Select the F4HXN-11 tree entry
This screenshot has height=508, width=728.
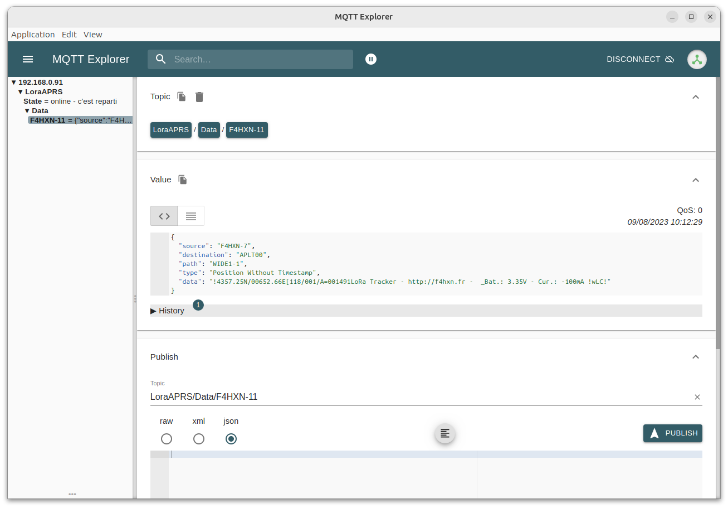pyautogui.click(x=80, y=120)
